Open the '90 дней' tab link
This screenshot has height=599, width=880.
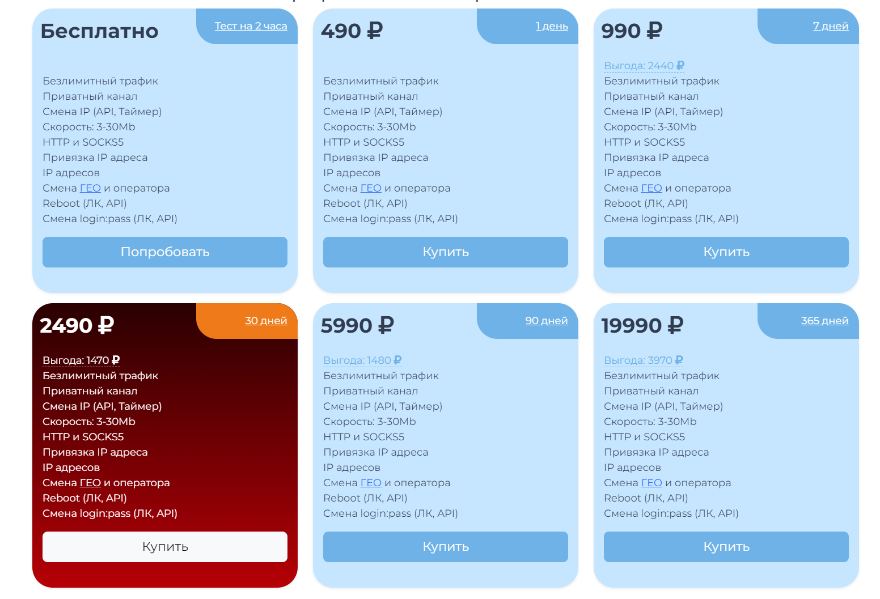coord(547,321)
